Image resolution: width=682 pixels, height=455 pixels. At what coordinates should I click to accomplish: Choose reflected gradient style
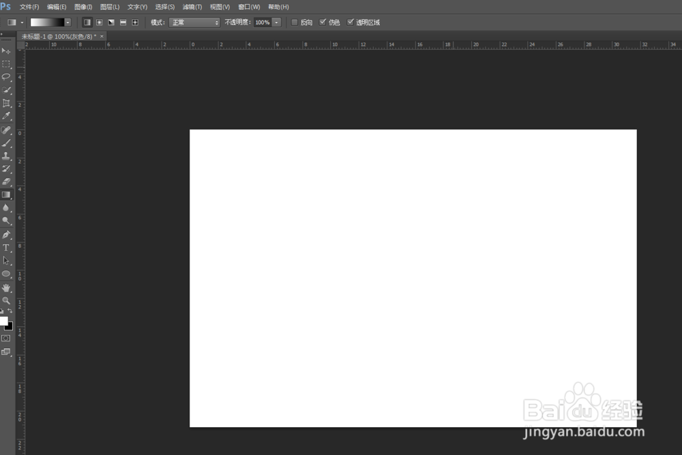point(123,22)
